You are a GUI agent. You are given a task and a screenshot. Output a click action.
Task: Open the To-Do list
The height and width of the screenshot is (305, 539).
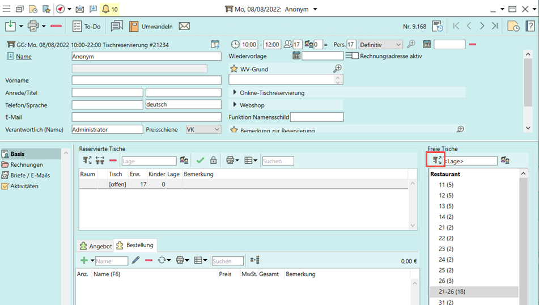pyautogui.click(x=87, y=26)
